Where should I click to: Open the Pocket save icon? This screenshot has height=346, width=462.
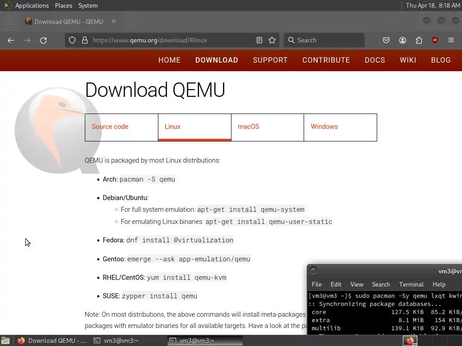tap(386, 40)
